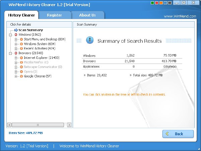Select the gray color theme swatch
Screen dimensions: 201x151
(x=170, y=3)
